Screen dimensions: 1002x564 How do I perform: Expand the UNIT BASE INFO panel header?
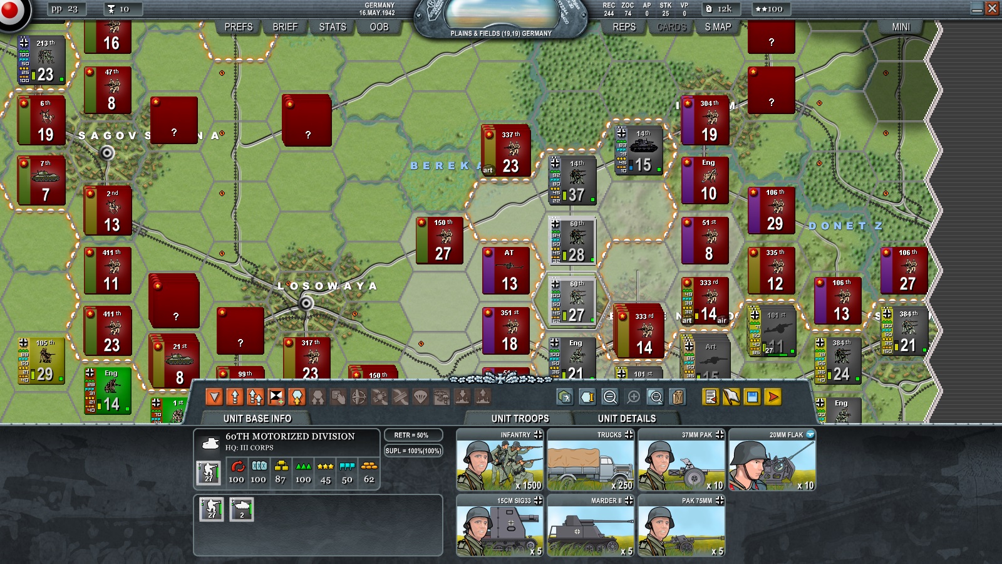click(x=257, y=419)
